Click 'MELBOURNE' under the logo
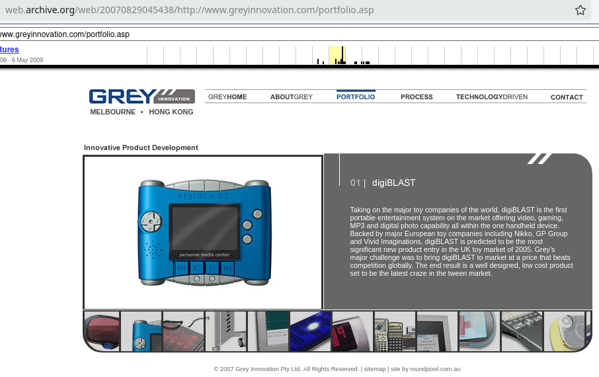Image resolution: width=599 pixels, height=377 pixels. tap(112, 112)
